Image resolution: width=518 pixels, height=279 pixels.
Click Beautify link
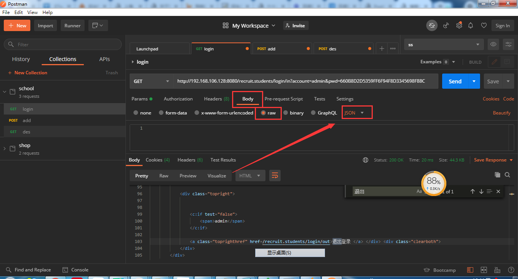pos(502,113)
